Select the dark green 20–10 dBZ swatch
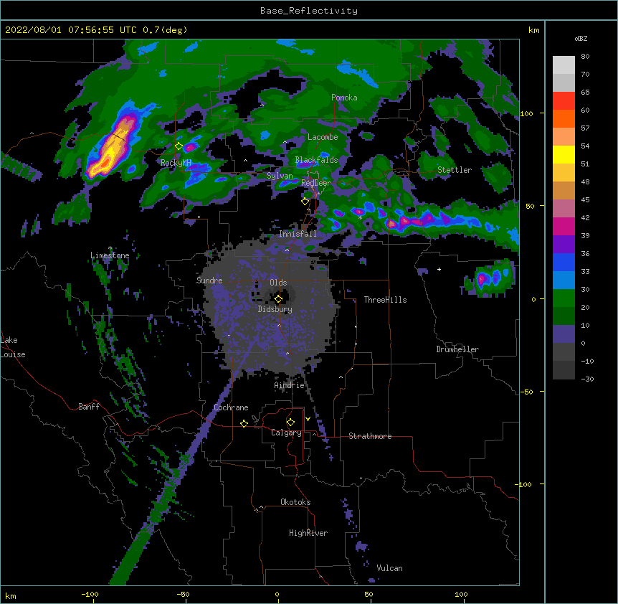Viewport: 618px width, 604px height. coord(564,316)
